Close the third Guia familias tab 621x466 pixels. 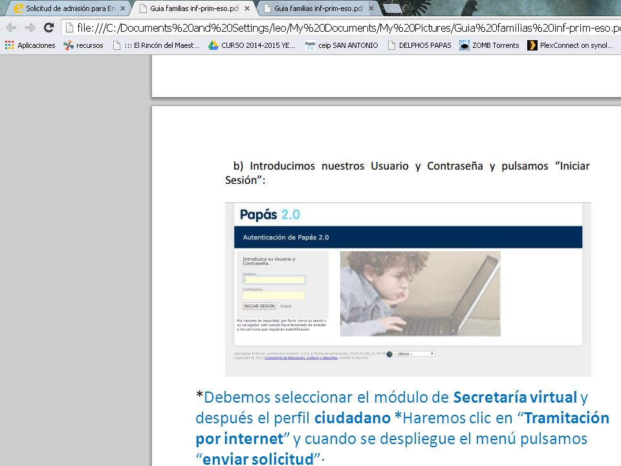371,8
